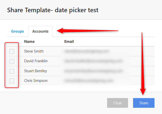Select the Accounts tab
The width and height of the screenshot is (162, 114).
[40, 31]
